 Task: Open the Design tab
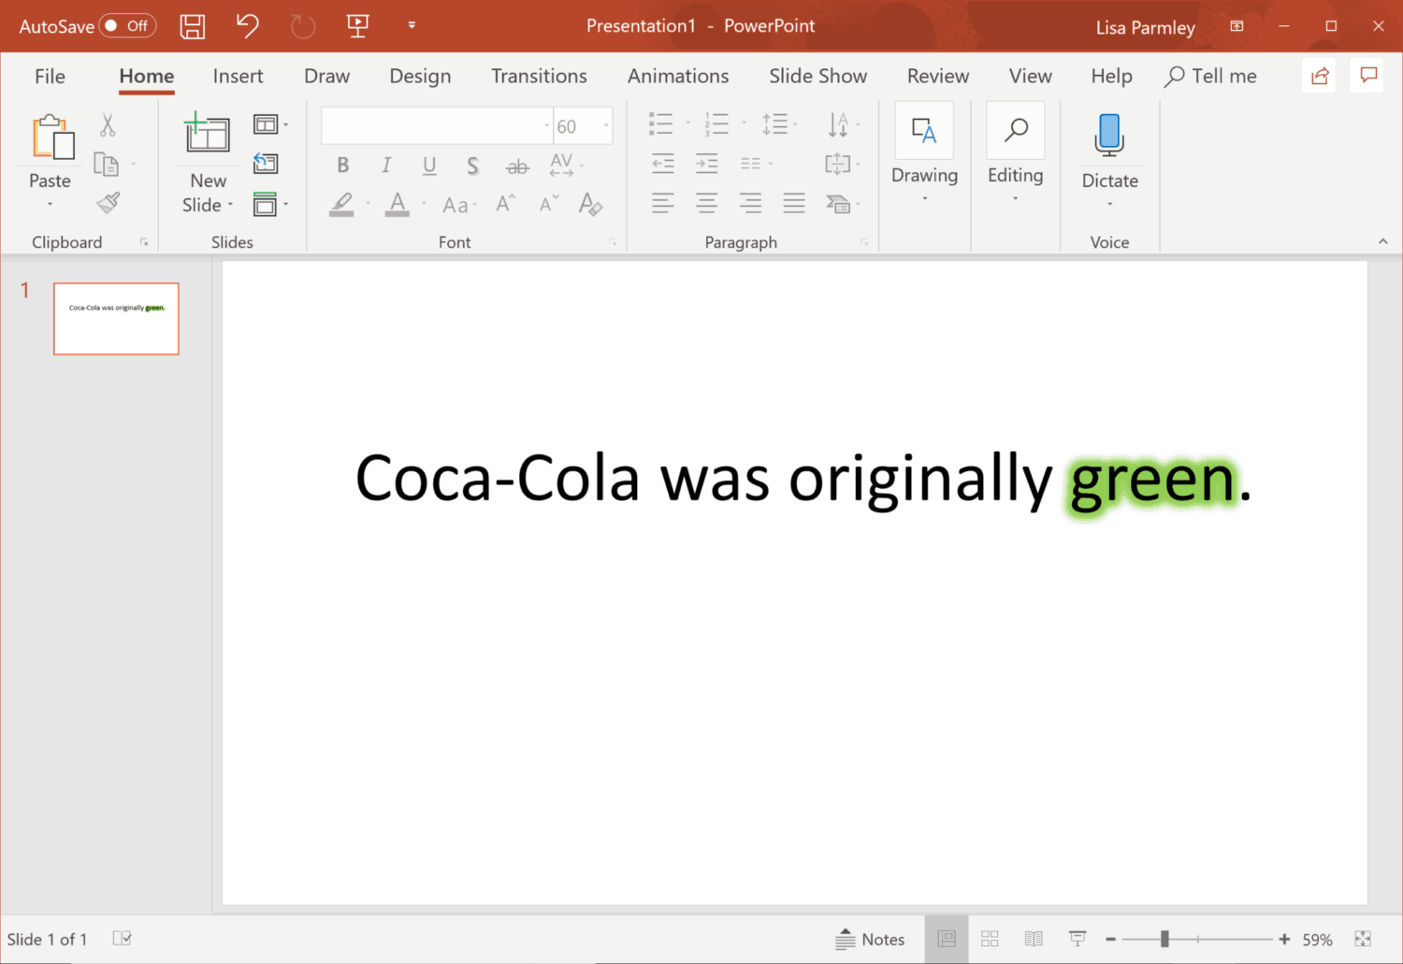tap(420, 77)
